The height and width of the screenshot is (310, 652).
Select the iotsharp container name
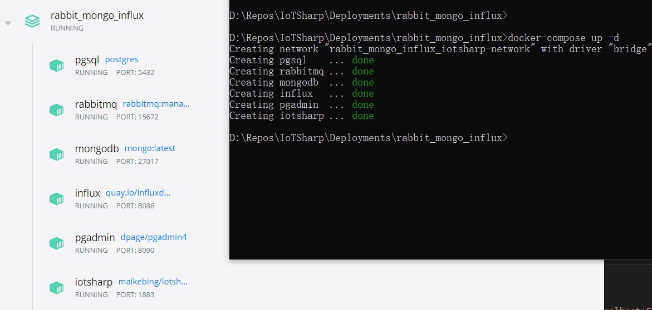[x=94, y=282]
